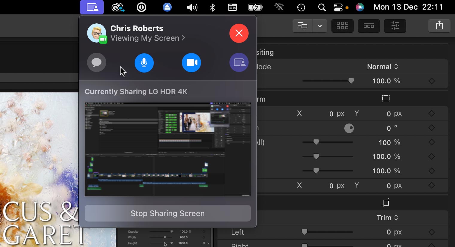The image size is (455, 247).
Task: Click the eject icon in the menu bar
Action: coord(167,7)
